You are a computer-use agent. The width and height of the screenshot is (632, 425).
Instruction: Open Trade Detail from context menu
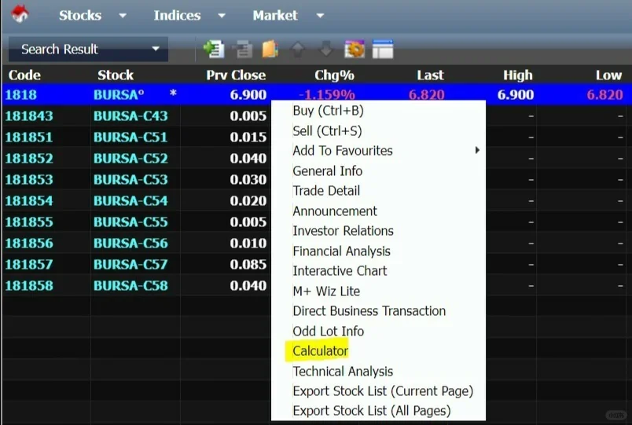coord(326,191)
